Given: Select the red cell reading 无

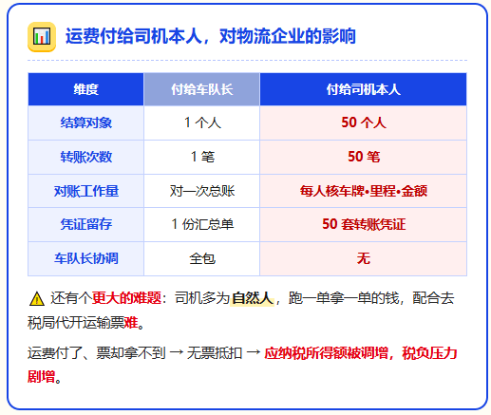Looking at the screenshot, I should click(363, 258).
